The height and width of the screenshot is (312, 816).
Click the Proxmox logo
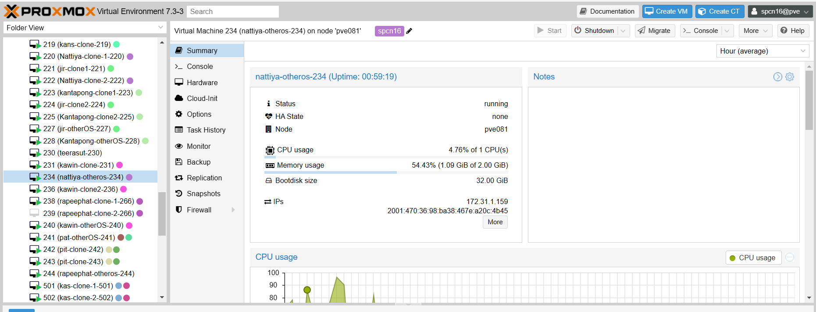[x=50, y=11]
